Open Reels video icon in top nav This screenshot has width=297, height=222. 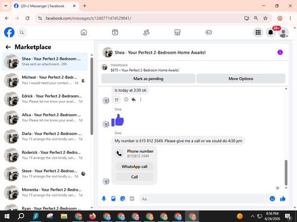point(115,33)
